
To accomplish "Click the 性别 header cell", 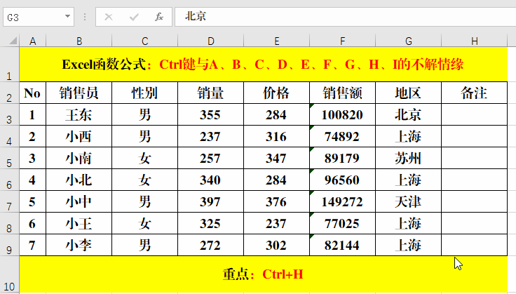I will [145, 93].
